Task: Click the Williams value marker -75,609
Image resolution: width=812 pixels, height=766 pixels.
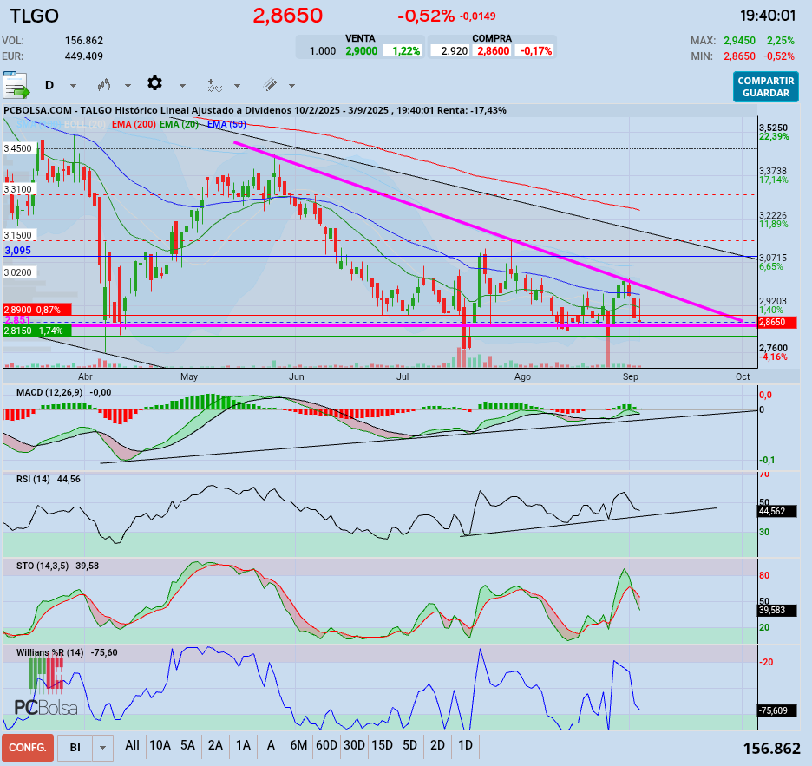Action: point(776,710)
